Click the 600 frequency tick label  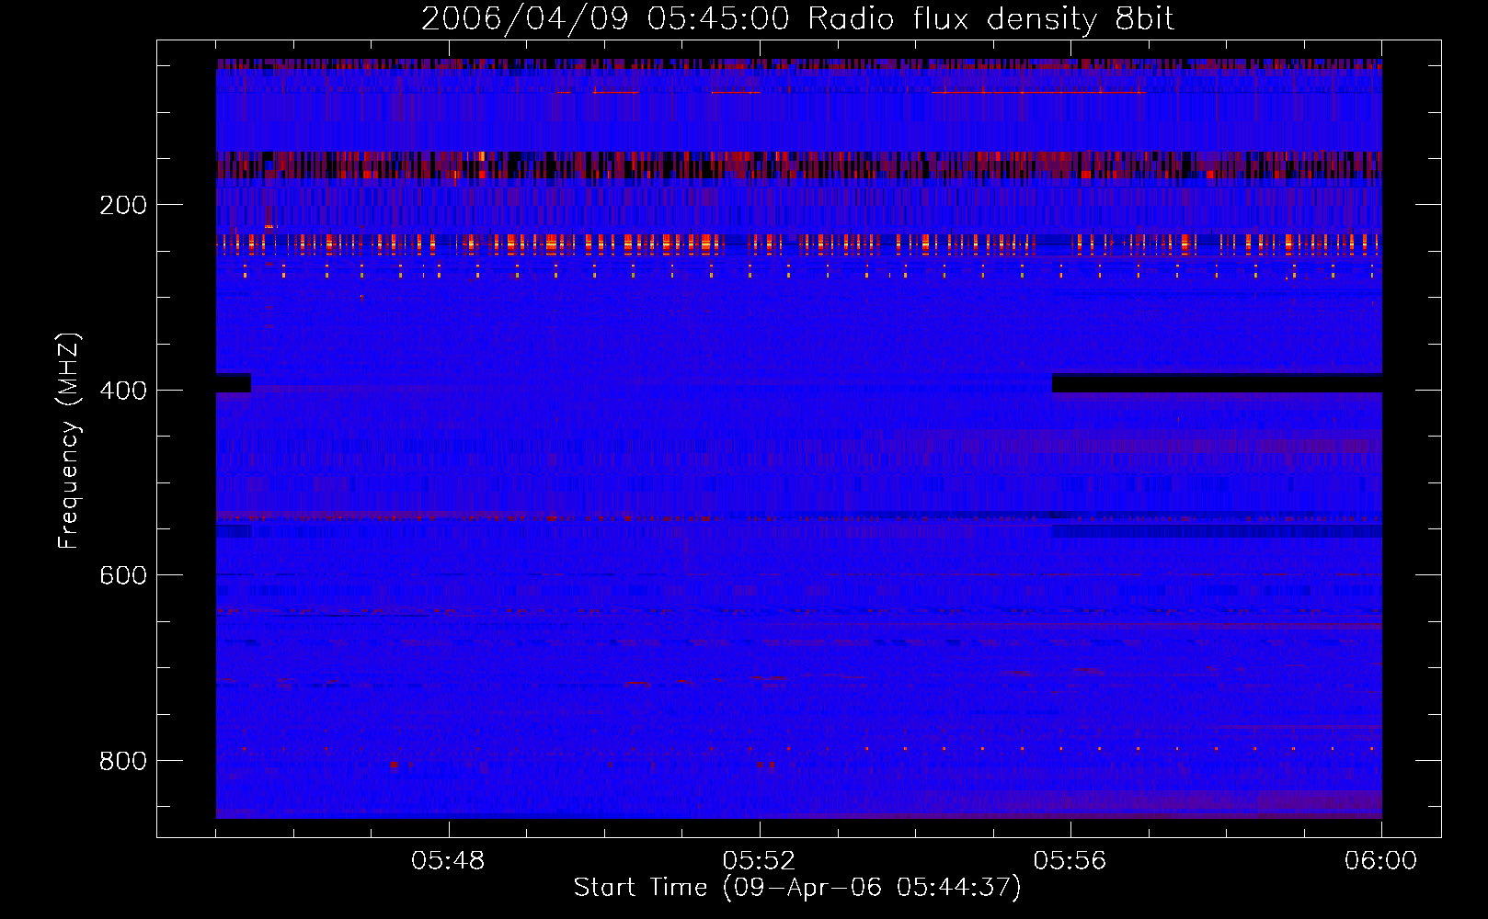tap(123, 575)
